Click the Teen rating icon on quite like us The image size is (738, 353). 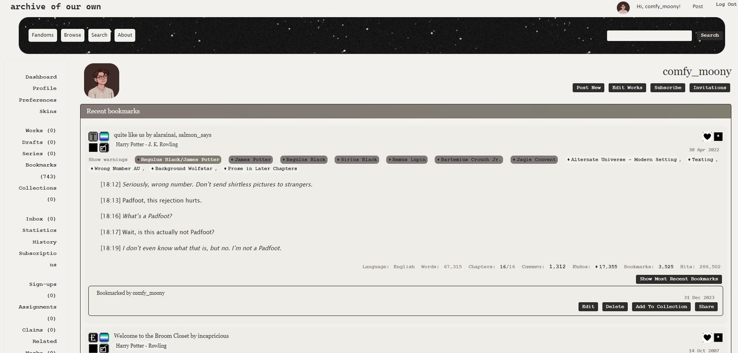(93, 137)
